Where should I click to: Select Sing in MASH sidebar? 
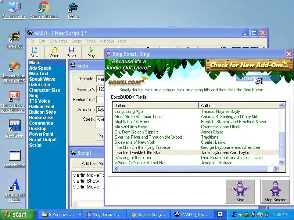click(47, 96)
